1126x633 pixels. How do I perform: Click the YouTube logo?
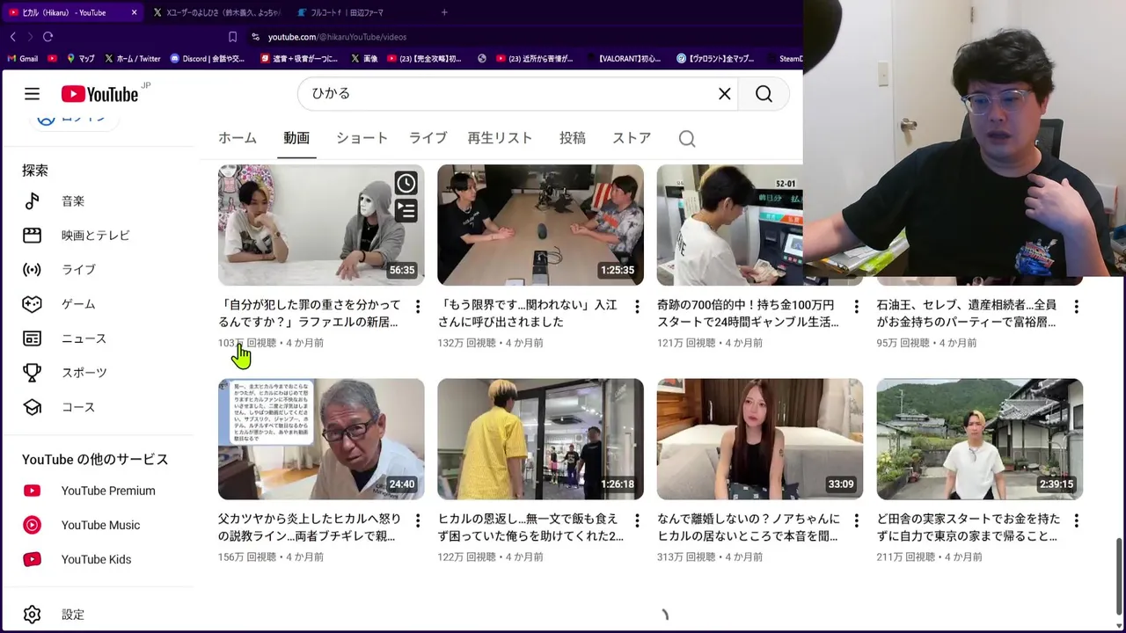coord(100,94)
